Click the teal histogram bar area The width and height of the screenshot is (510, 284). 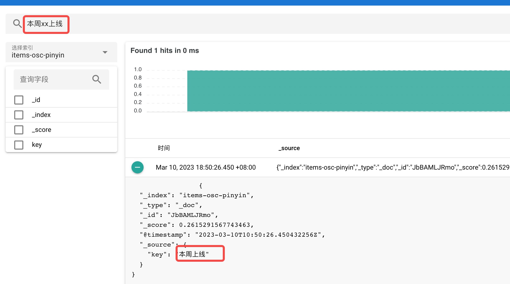coord(330,90)
